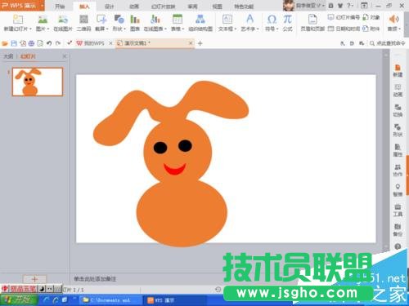Switch to the Special Features ribbon tab
This screenshot has width=409, height=306.
click(244, 7)
